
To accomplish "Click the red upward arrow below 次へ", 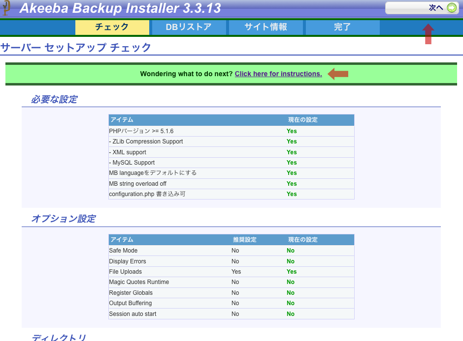I will [429, 34].
